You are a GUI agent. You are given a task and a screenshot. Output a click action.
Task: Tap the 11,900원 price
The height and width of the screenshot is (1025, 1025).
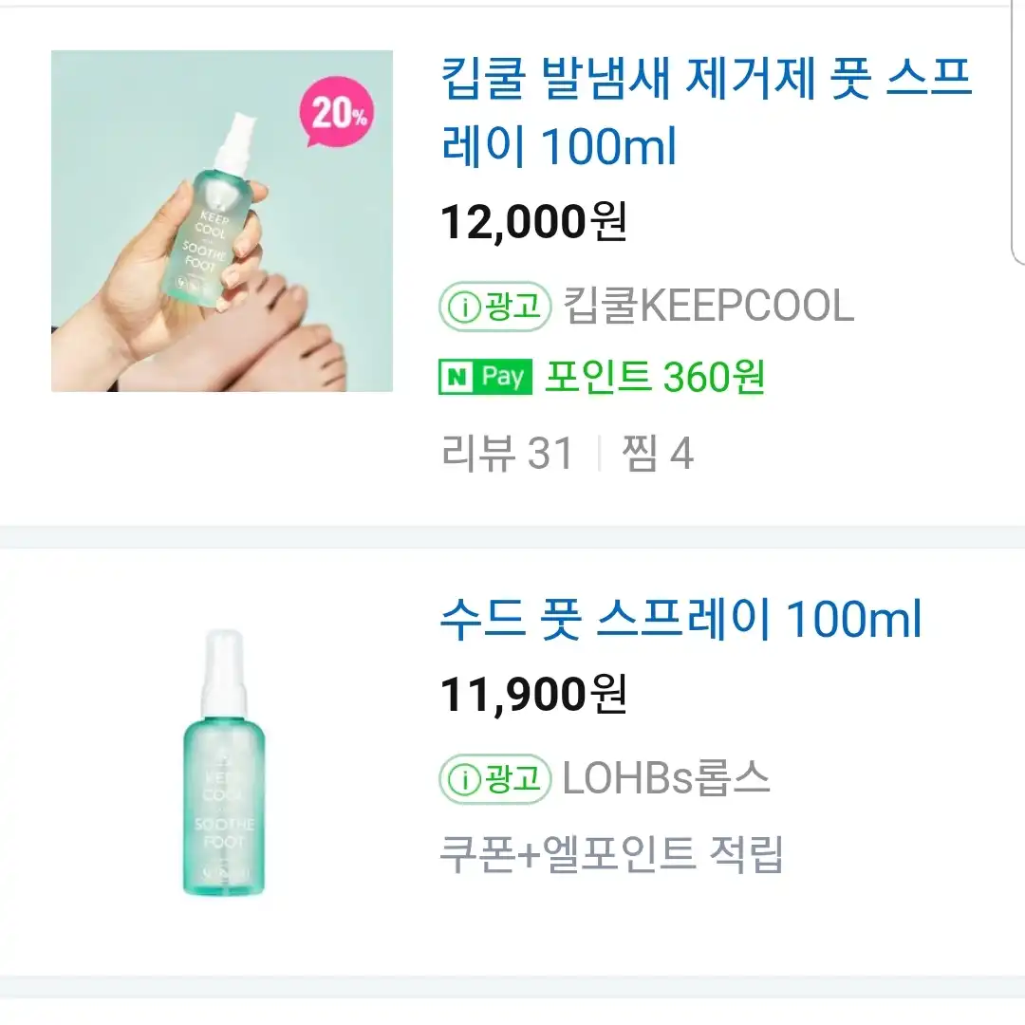click(534, 694)
